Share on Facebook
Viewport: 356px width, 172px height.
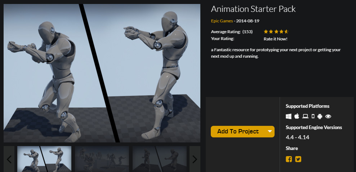pos(289,159)
